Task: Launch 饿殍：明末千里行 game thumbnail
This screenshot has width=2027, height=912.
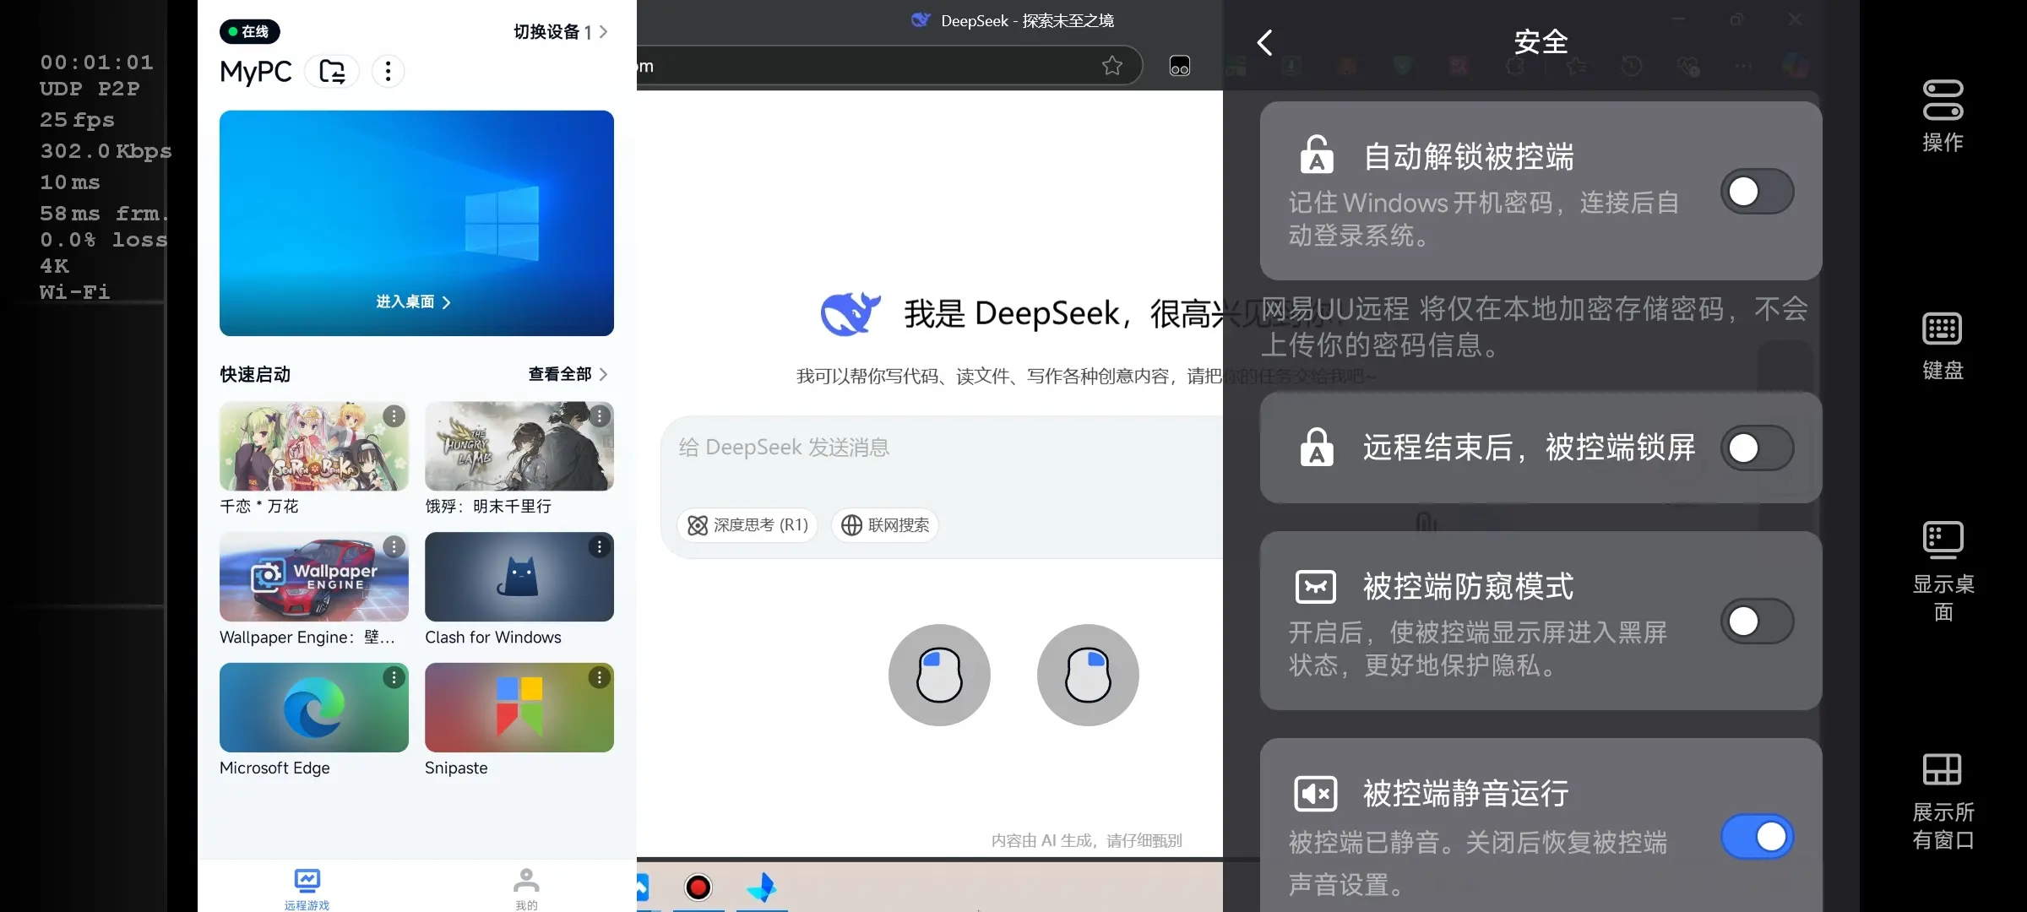Action: [519, 446]
